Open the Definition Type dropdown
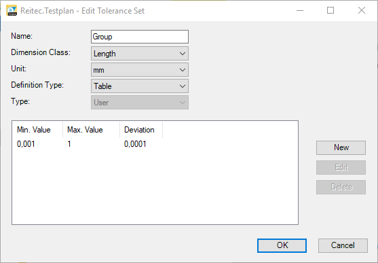The width and height of the screenshot is (378, 263). pos(140,86)
